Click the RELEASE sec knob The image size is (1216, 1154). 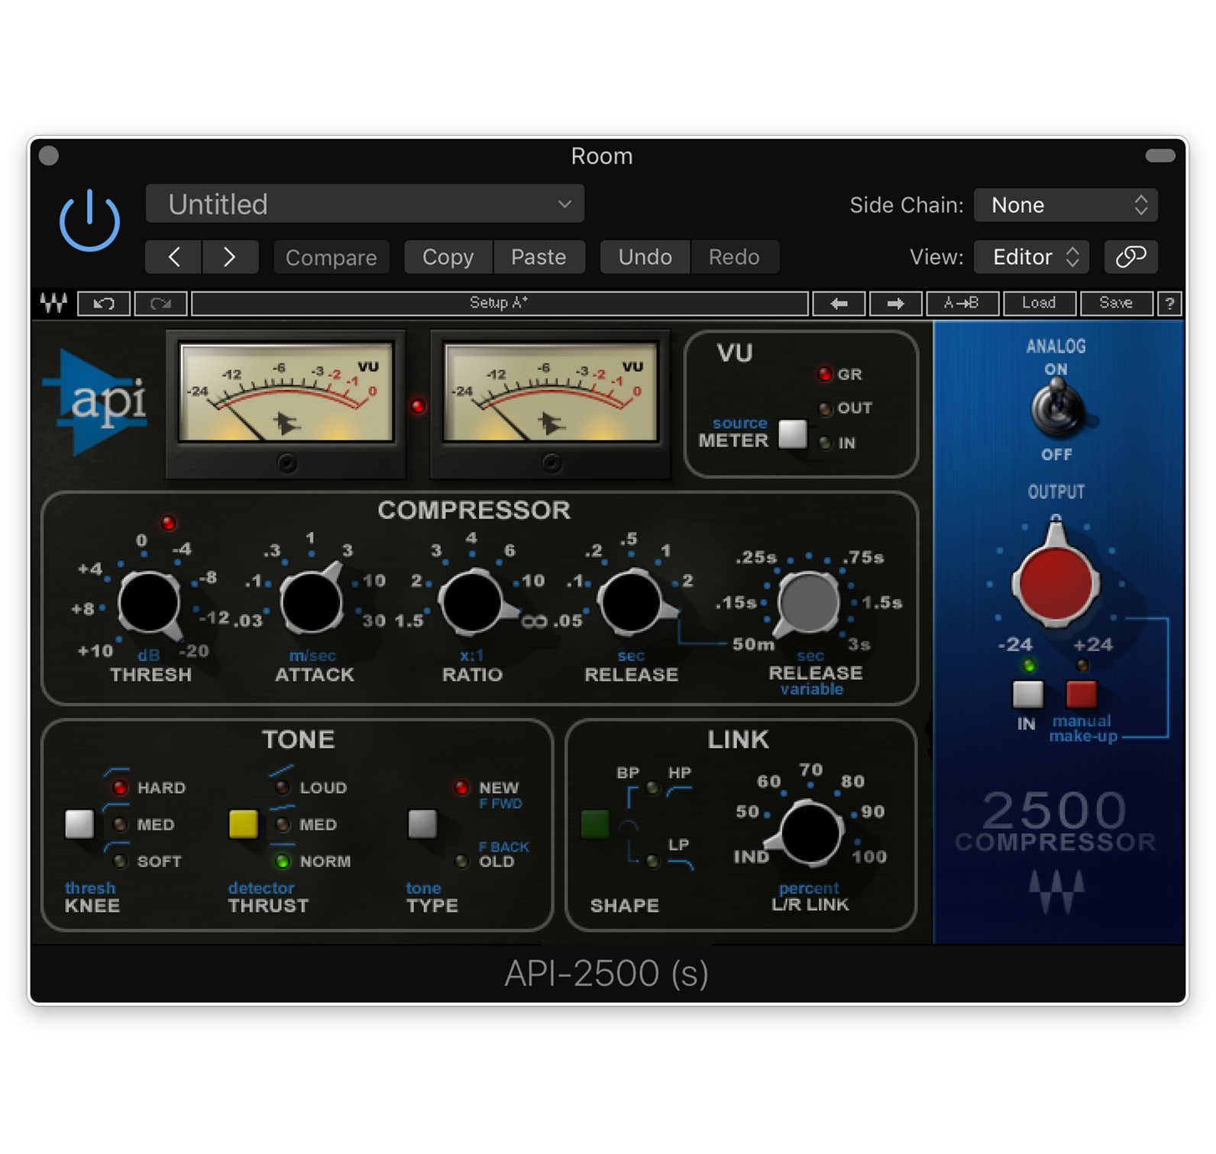(631, 602)
